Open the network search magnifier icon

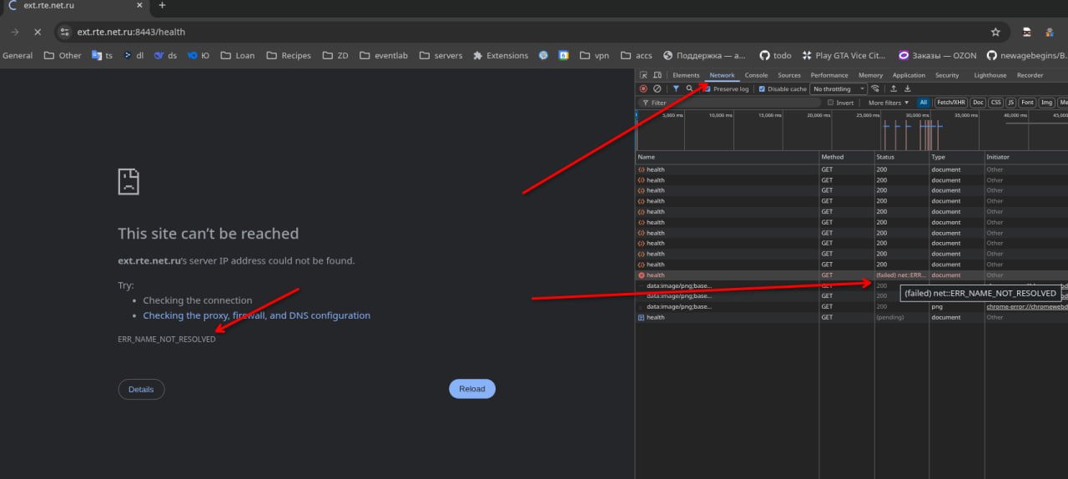[689, 88]
